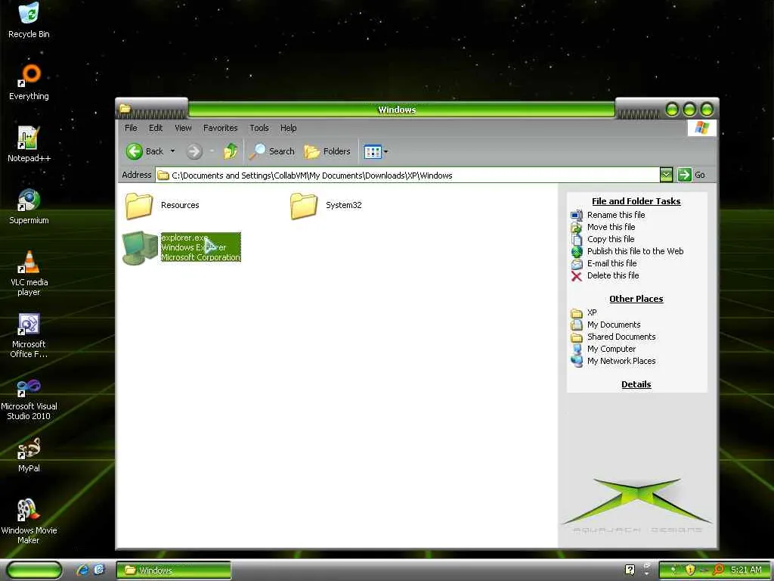Select the Supermium browser shortcut
Viewport: 774px width, 581px height.
pos(29,207)
